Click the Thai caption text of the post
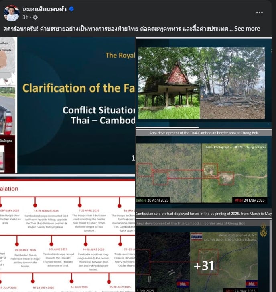The width and height of the screenshot is (276, 292). click(x=118, y=29)
